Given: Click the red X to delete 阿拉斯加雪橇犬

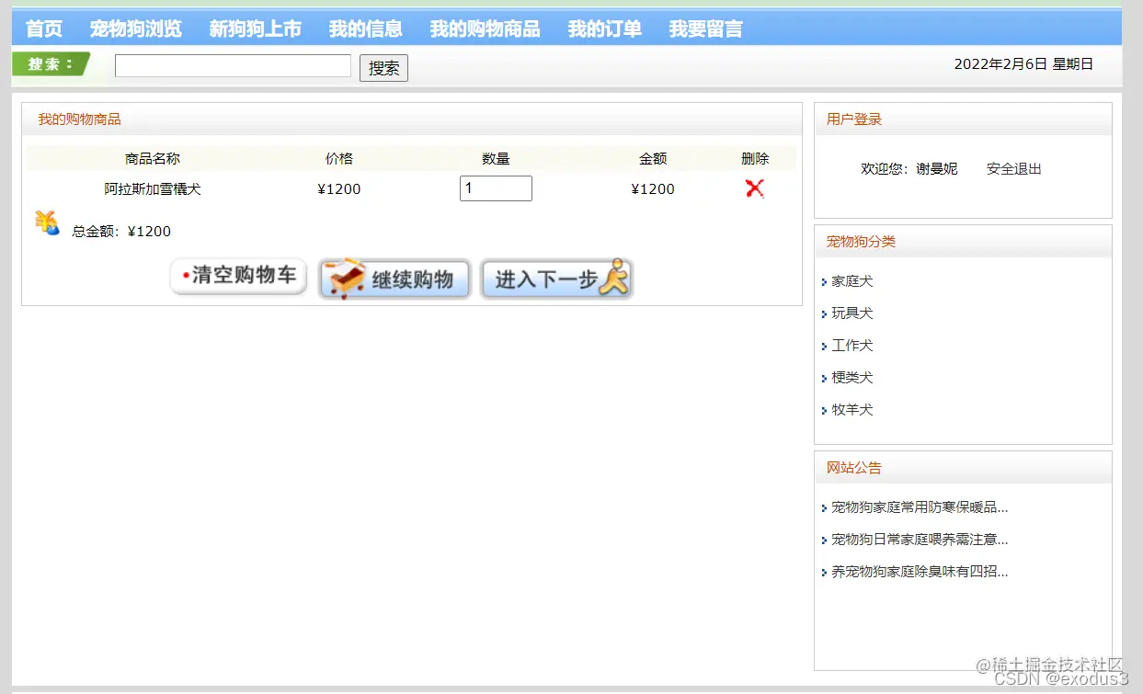Looking at the screenshot, I should pos(754,188).
